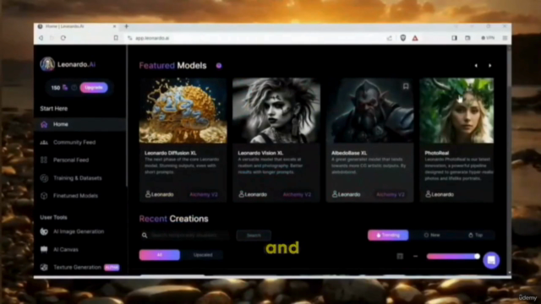Click the browser back arrow
Viewport: 541px width, 304px height.
click(41, 38)
